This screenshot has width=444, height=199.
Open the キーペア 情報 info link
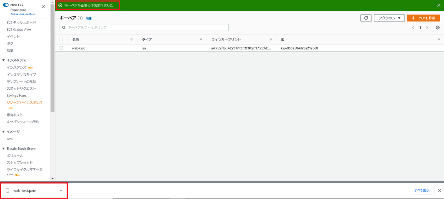89,18
